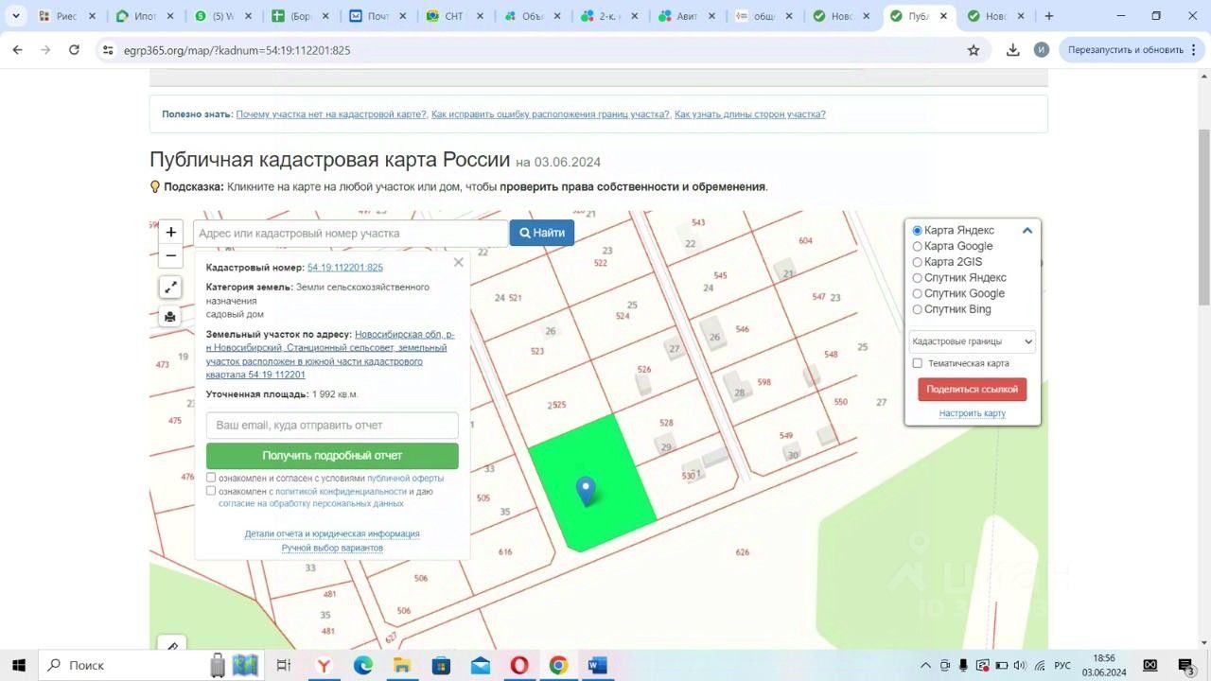This screenshot has width=1211, height=681.
Task: Open Yandex Browser from taskbar
Action: pyautogui.click(x=324, y=665)
